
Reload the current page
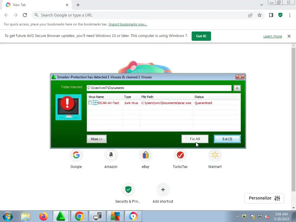[25, 15]
